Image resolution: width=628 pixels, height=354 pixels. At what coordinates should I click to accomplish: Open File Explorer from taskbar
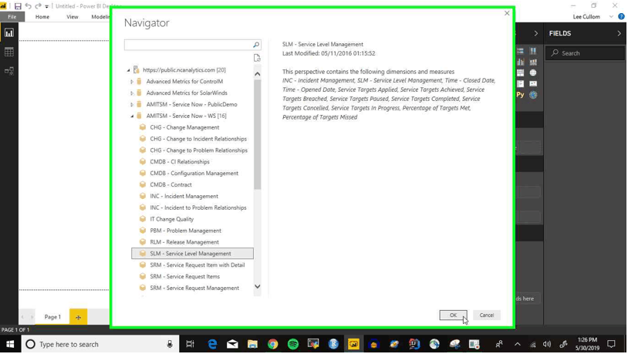coord(252,345)
